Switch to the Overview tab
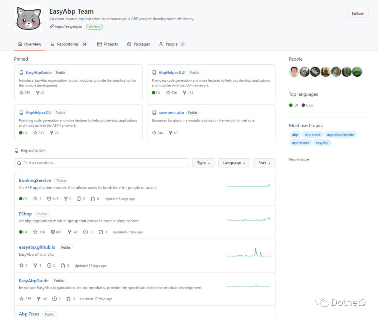 (29, 44)
